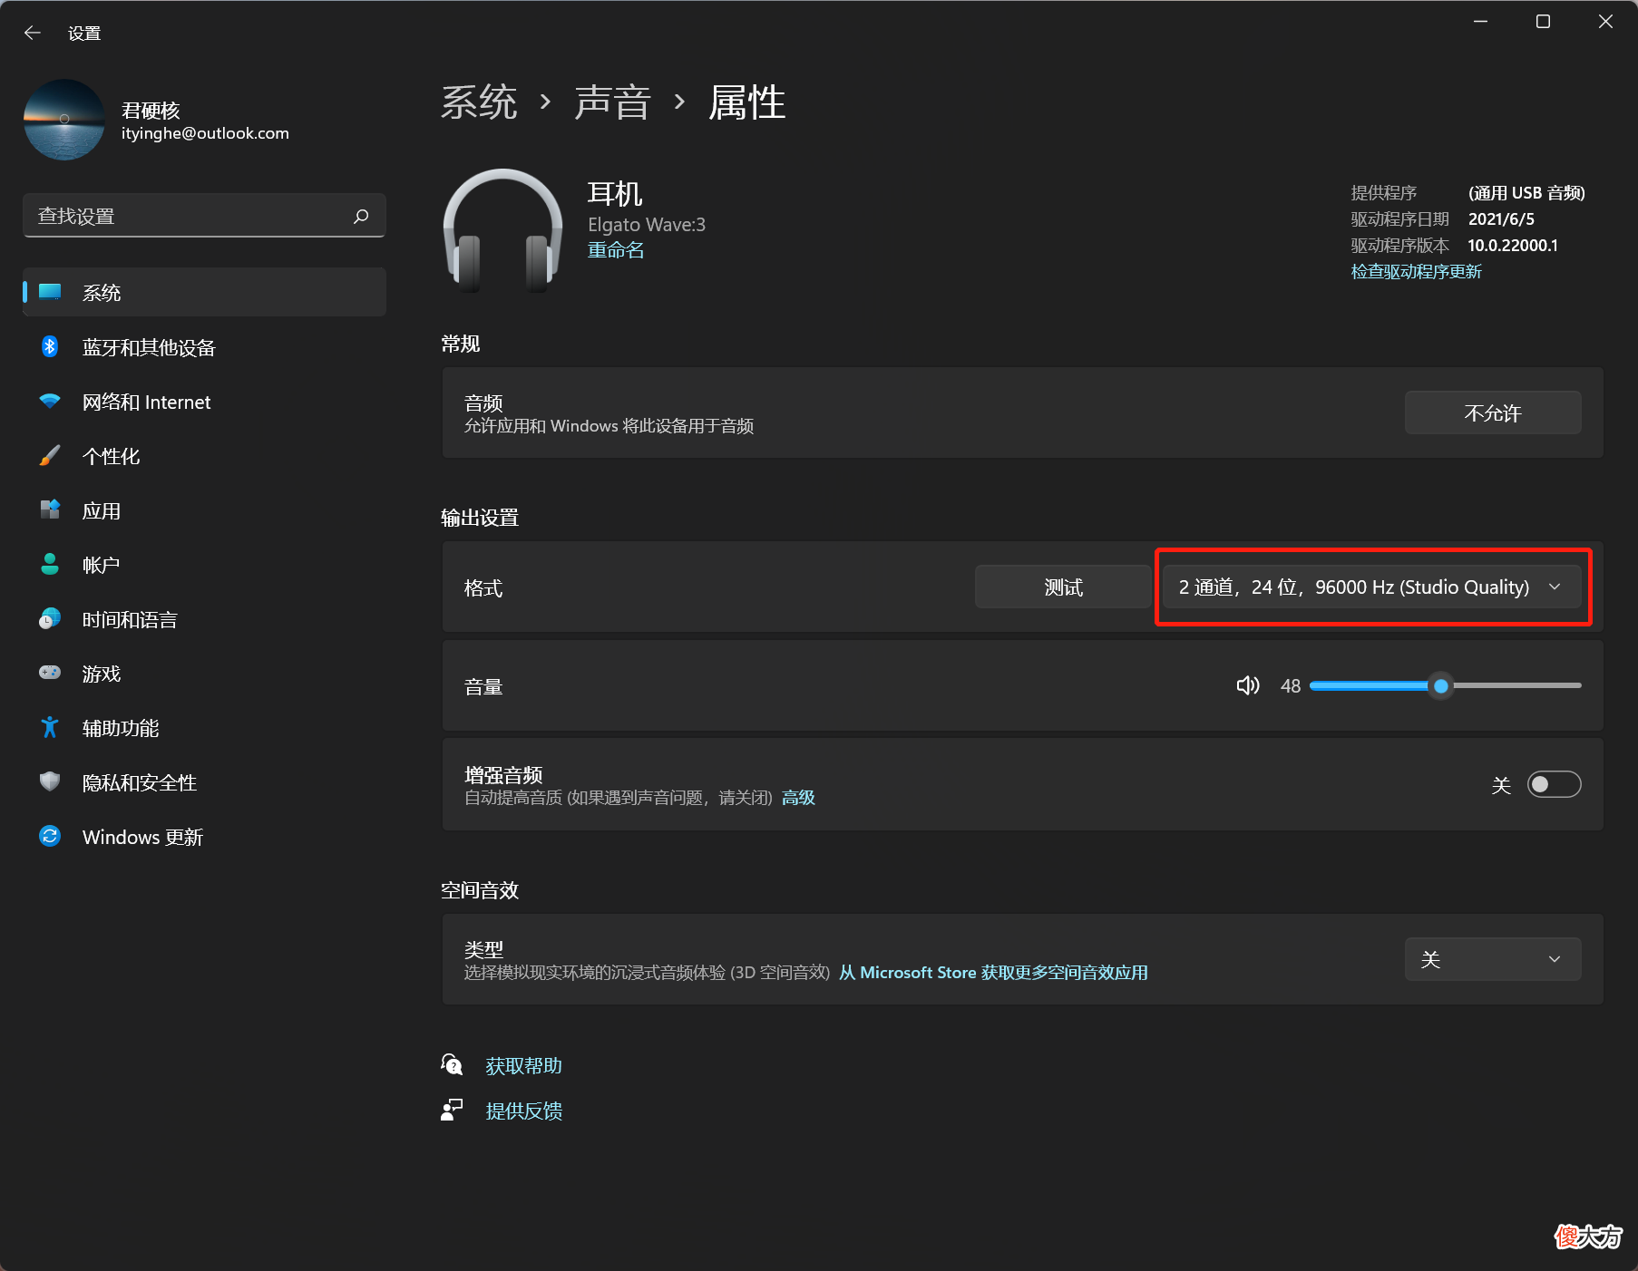Click the Get help chat icon
The height and width of the screenshot is (1271, 1638).
(452, 1064)
